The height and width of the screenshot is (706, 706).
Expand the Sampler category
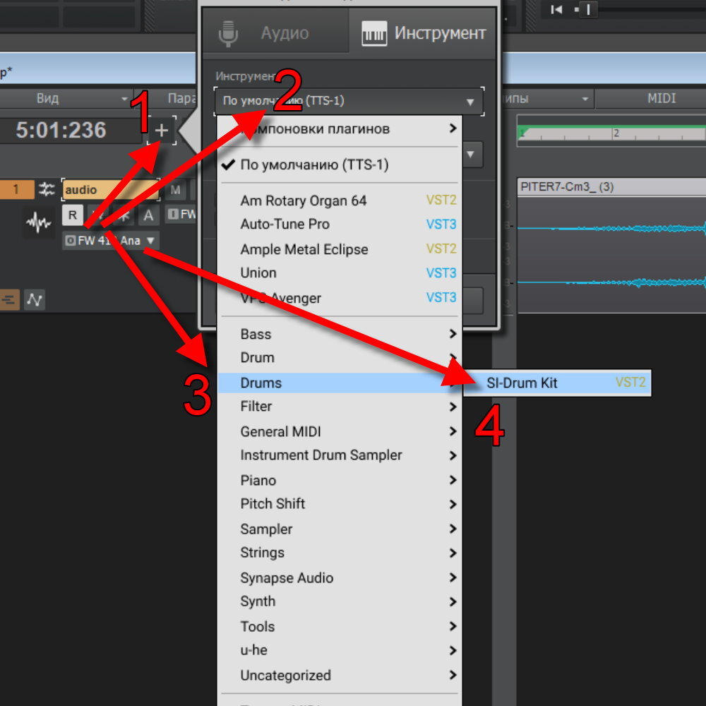[x=340, y=529]
